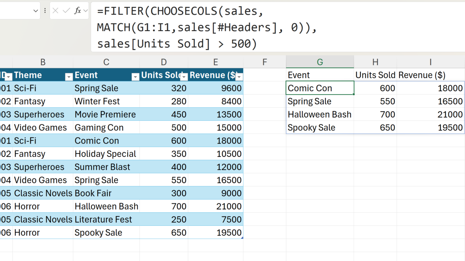Select column G header

click(x=320, y=62)
